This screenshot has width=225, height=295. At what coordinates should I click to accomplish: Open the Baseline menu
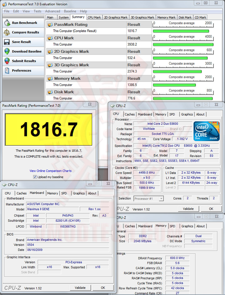pos(70,11)
